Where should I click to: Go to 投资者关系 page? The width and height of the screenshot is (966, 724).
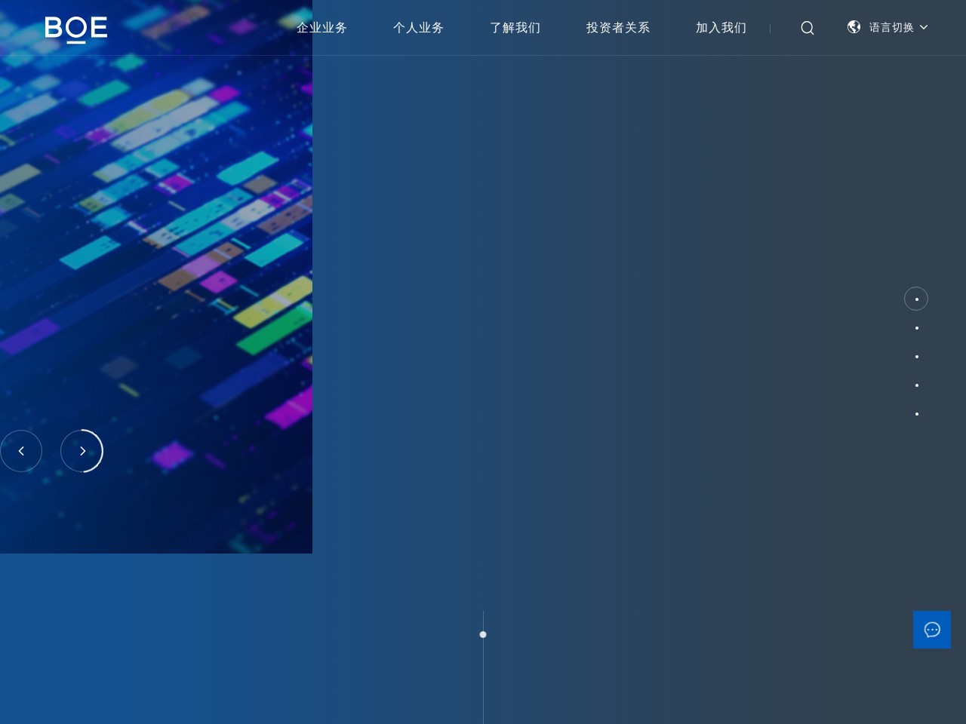pos(617,28)
